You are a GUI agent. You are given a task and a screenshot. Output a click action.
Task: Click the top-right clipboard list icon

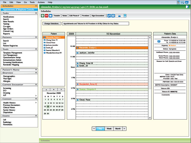178,2
